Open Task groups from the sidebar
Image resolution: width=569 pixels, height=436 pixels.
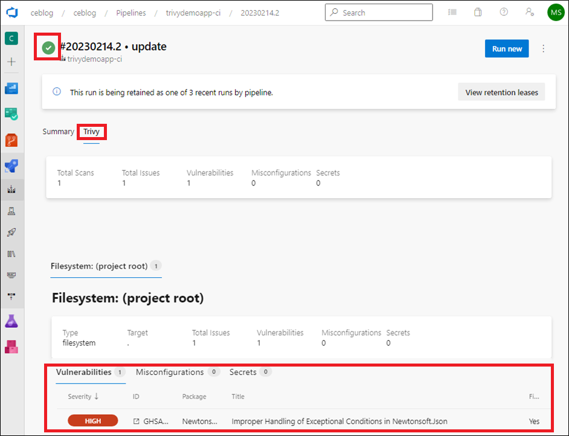click(11, 275)
